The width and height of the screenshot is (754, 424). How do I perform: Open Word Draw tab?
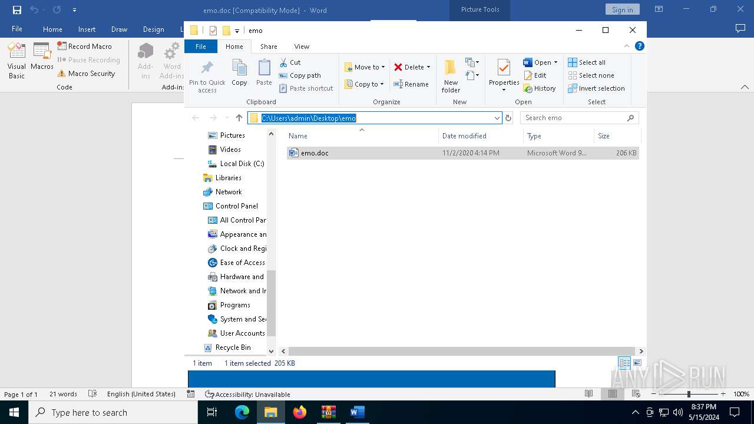(119, 29)
